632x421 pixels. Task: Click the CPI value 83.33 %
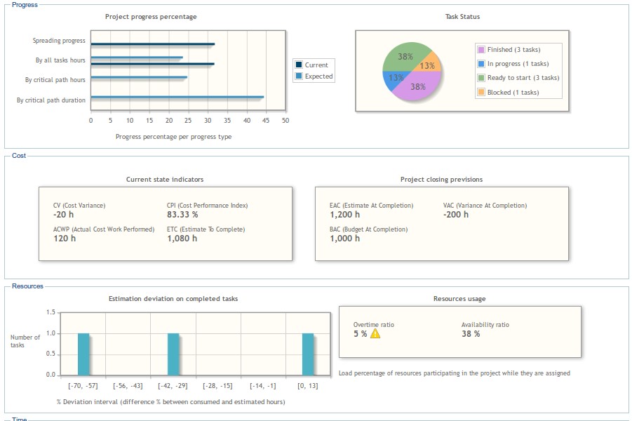click(182, 215)
